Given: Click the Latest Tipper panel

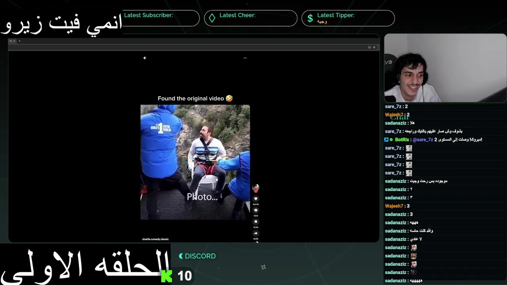Looking at the screenshot, I should 348,18.
